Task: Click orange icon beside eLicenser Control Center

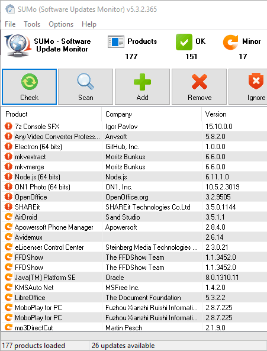Action: pos(8,247)
